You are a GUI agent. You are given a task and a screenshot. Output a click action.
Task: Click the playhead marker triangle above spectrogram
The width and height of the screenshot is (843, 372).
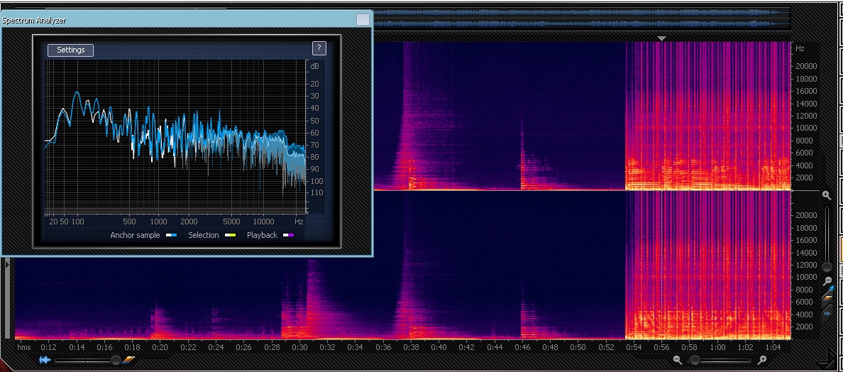[x=661, y=39]
